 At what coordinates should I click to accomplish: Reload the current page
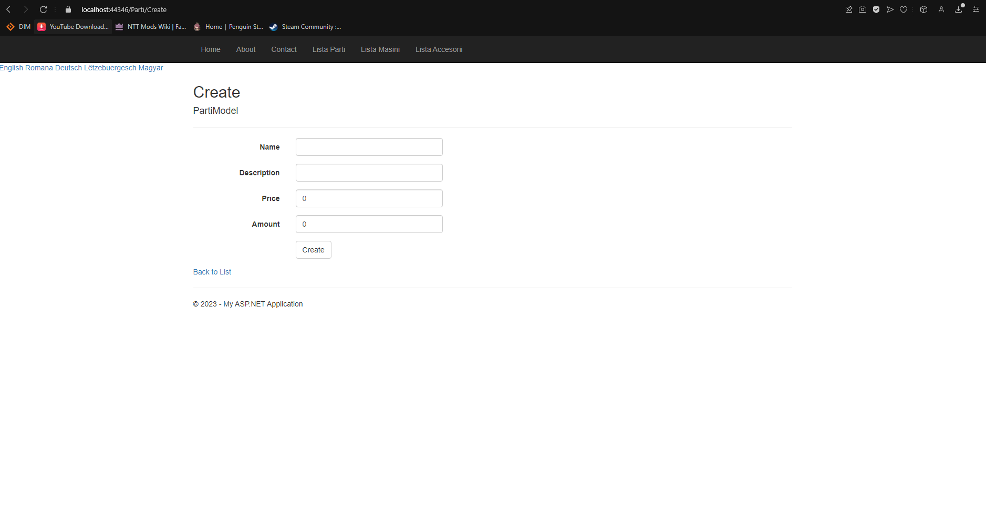click(x=43, y=9)
